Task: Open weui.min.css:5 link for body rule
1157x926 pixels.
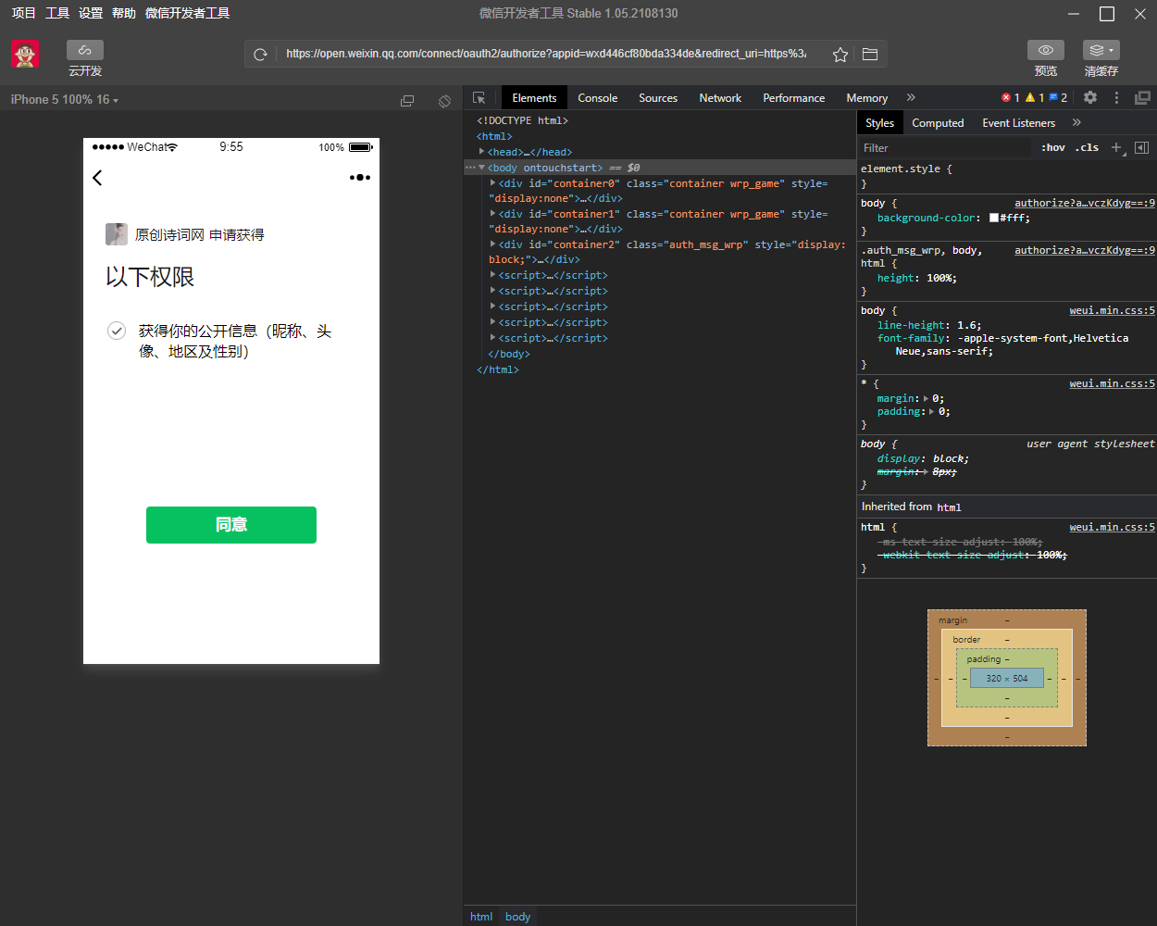Action: [x=1112, y=310]
